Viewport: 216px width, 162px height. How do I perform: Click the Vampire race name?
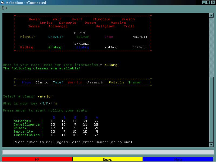coord(118,23)
